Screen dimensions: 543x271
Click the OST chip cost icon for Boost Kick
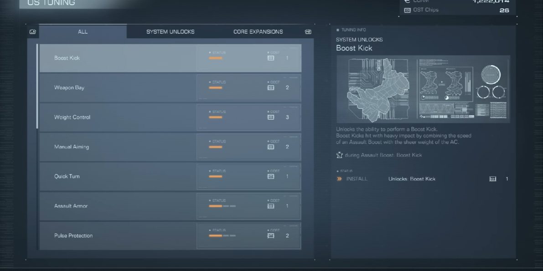271,58
